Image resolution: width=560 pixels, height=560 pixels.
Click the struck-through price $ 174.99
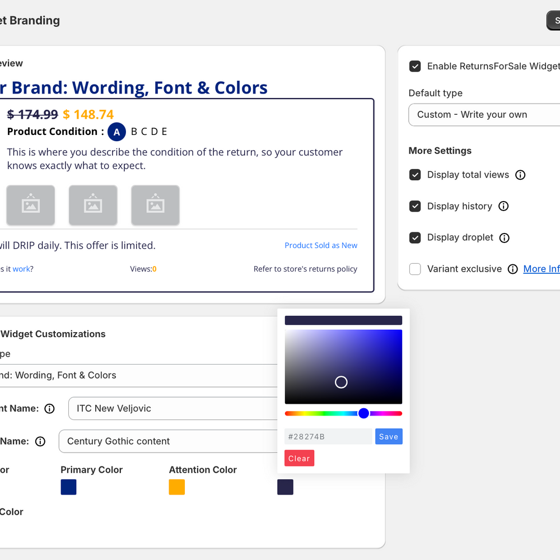(32, 115)
